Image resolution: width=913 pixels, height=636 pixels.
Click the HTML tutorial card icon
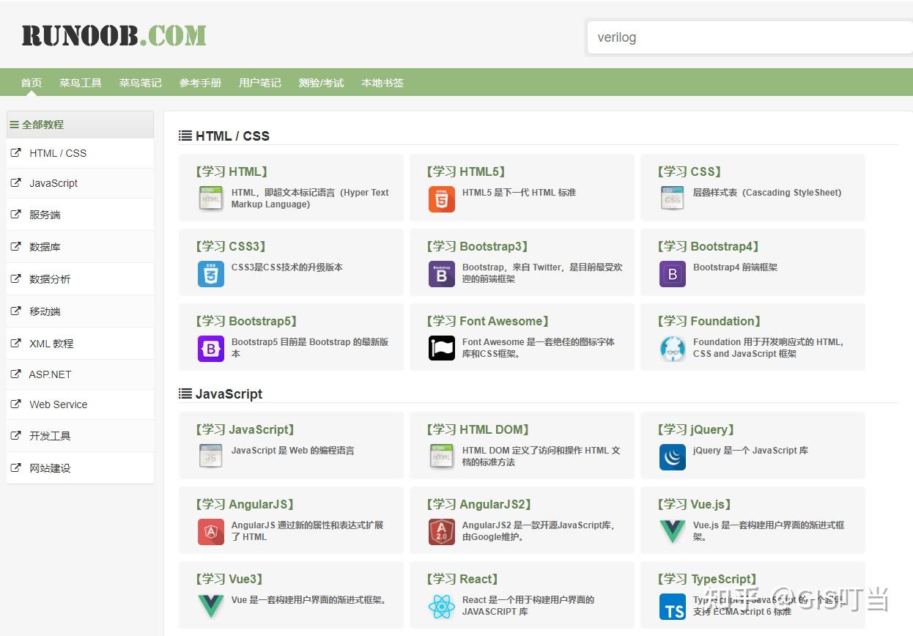coord(211,199)
